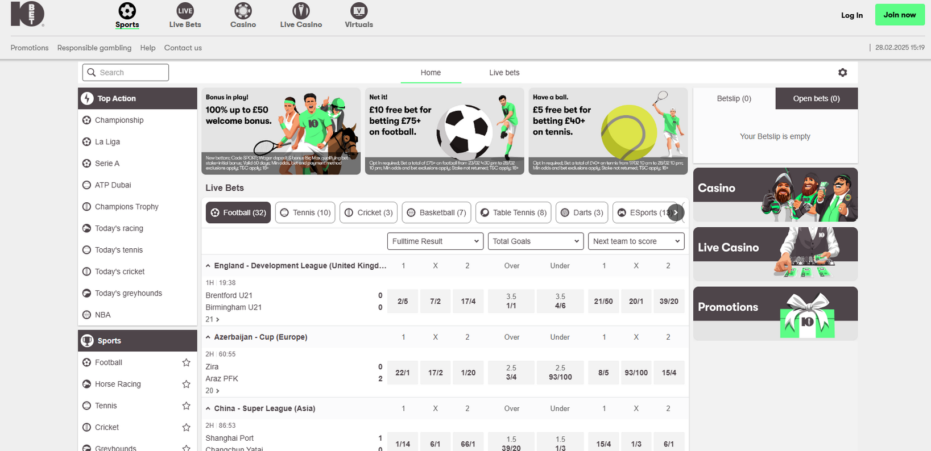
Task: Open the Casino chip icon
Action: click(x=243, y=11)
